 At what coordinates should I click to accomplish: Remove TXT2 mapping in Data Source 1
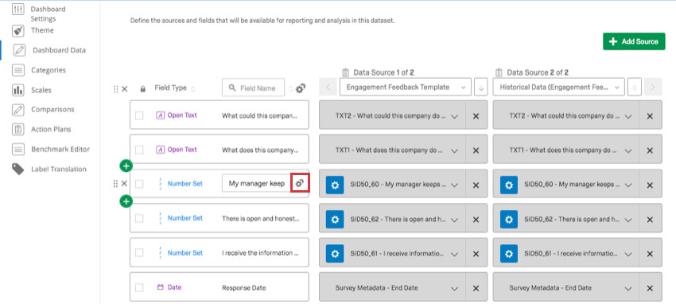tap(476, 116)
